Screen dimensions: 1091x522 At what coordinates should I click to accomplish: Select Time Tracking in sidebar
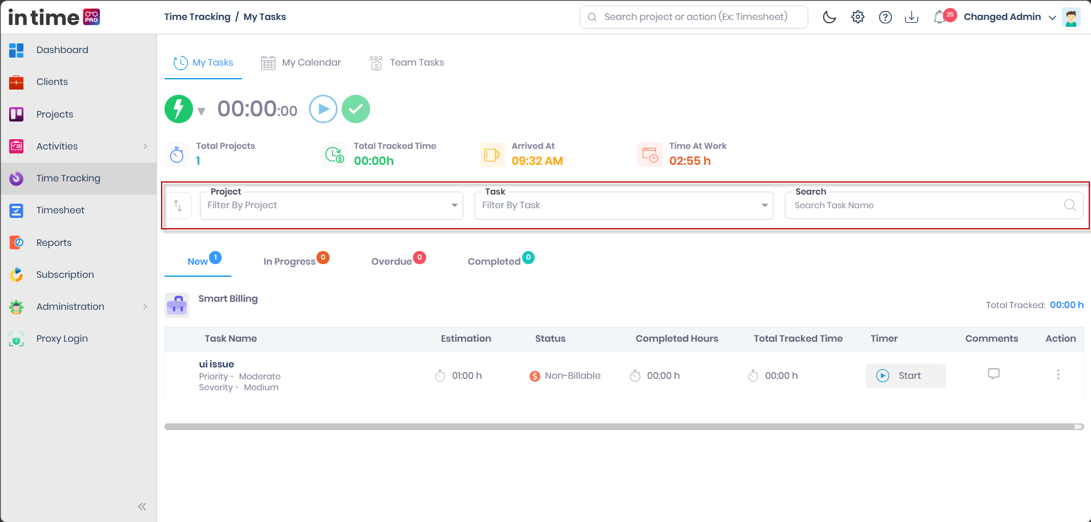pos(79,178)
